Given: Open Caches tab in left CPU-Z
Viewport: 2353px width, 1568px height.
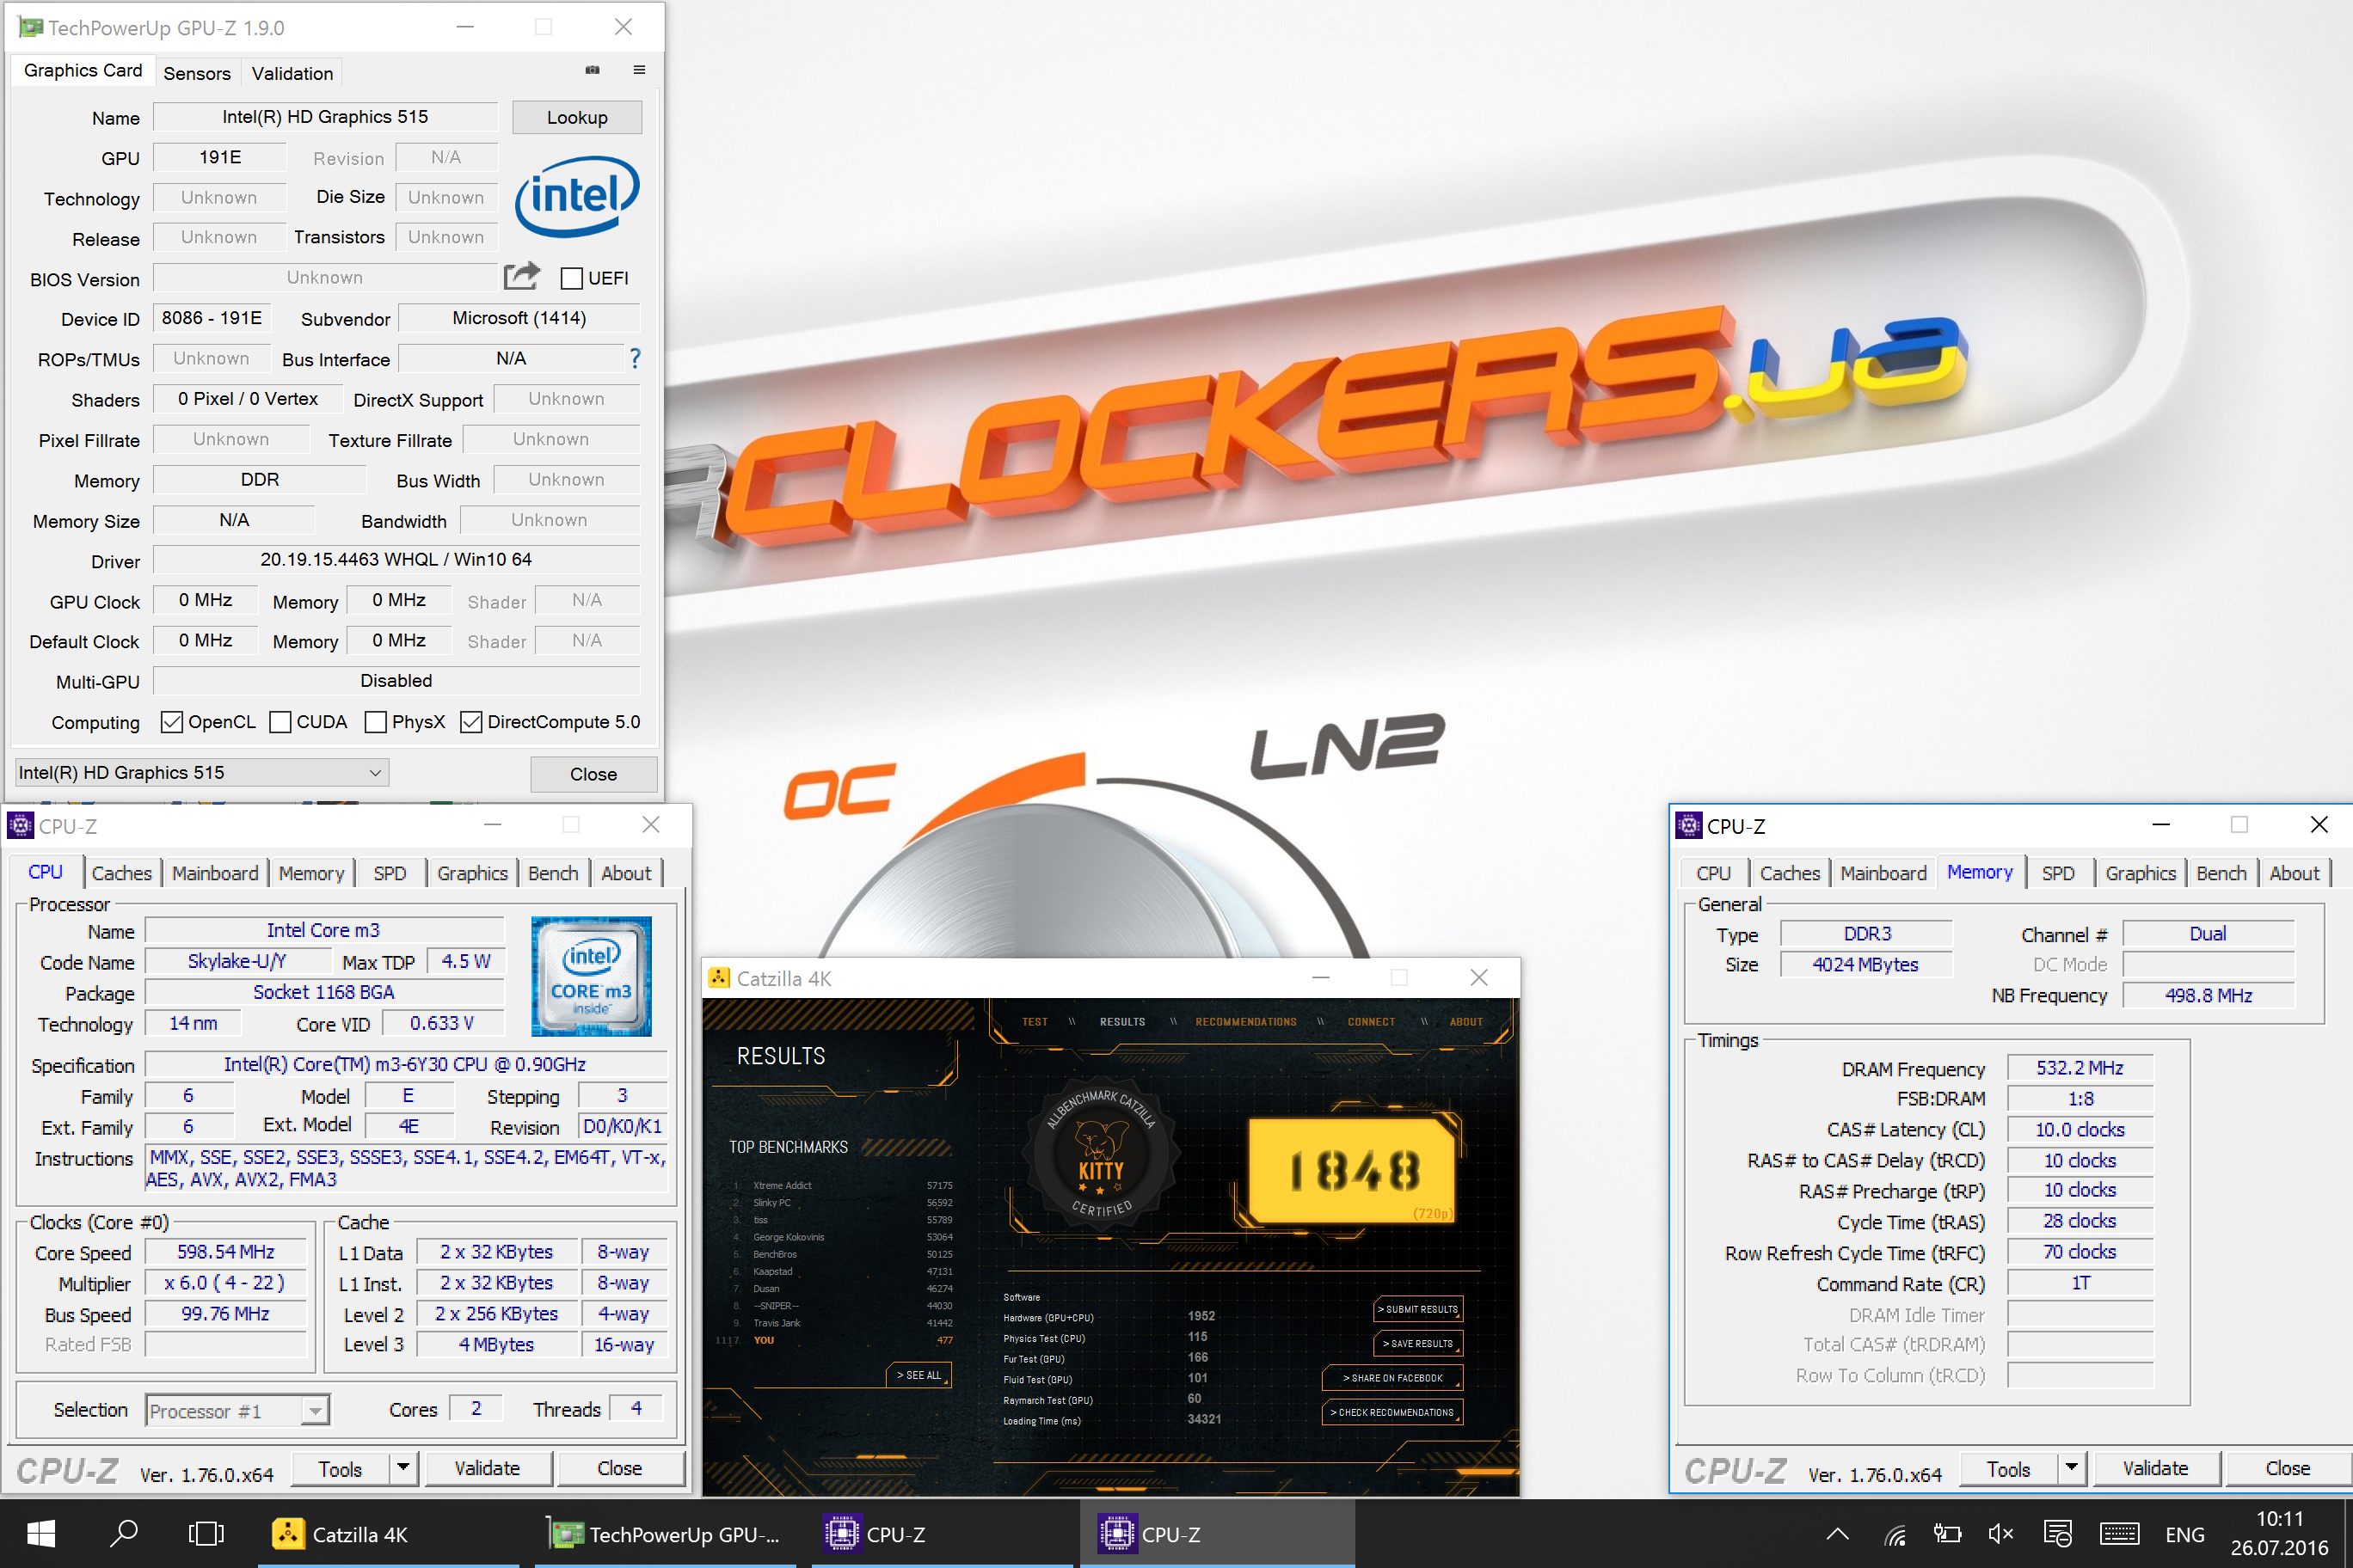Looking at the screenshot, I should 122,873.
